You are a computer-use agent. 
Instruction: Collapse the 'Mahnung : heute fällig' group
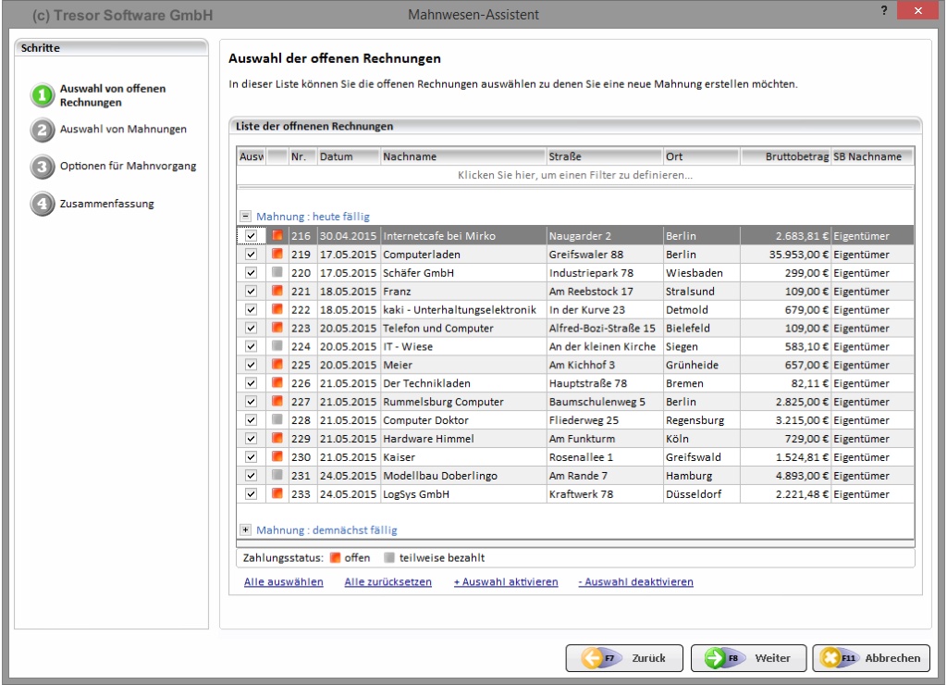coord(246,216)
